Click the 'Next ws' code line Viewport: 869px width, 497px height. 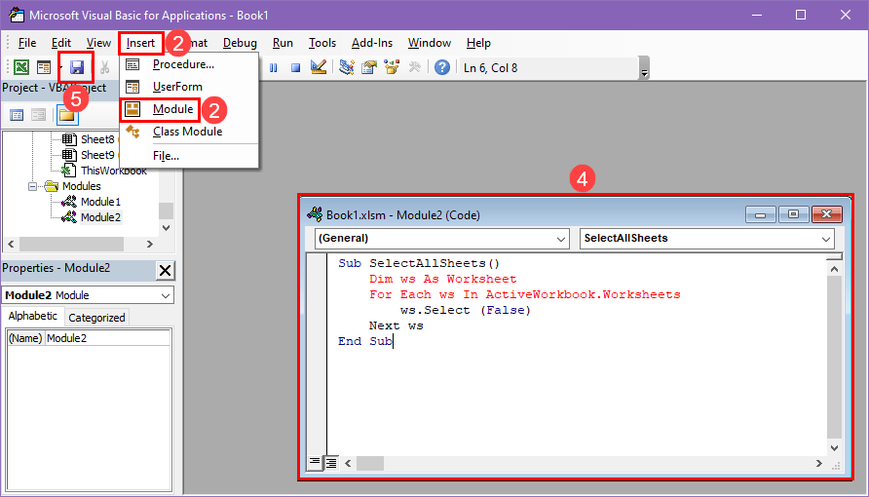(x=397, y=325)
